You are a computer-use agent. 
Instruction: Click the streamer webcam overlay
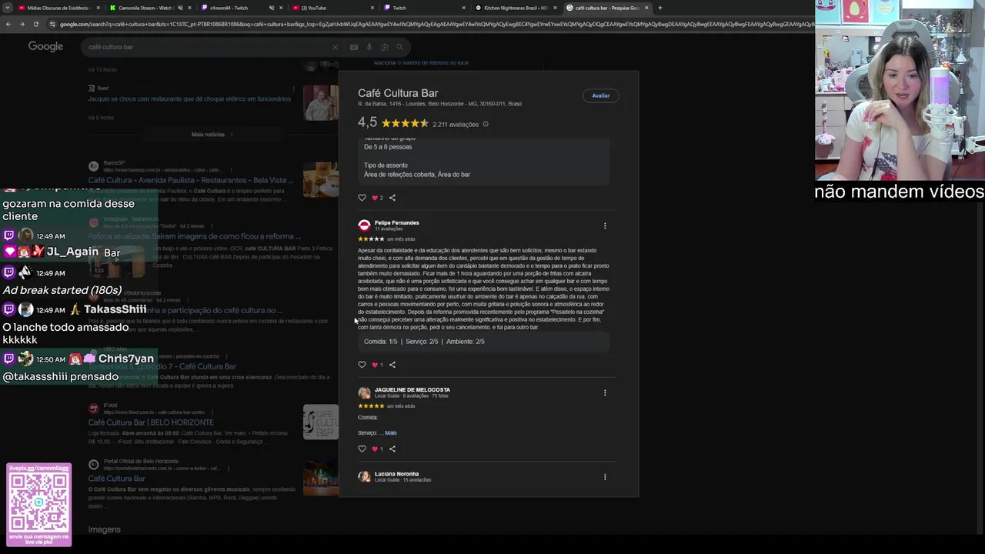(900, 90)
